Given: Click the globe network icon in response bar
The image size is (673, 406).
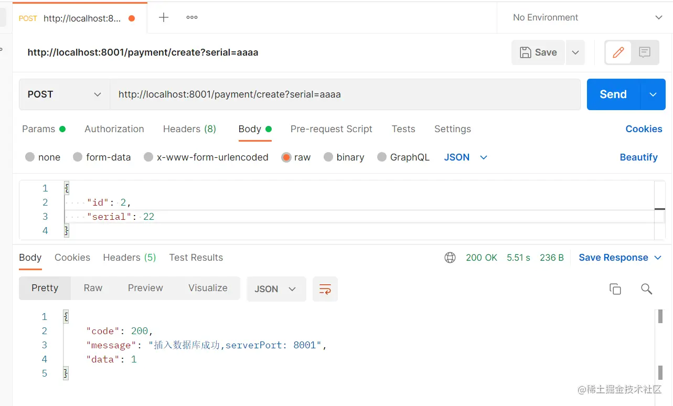Looking at the screenshot, I should pyautogui.click(x=450, y=258).
